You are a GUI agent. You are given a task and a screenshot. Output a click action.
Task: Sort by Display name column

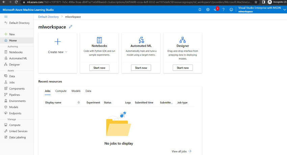53,102
